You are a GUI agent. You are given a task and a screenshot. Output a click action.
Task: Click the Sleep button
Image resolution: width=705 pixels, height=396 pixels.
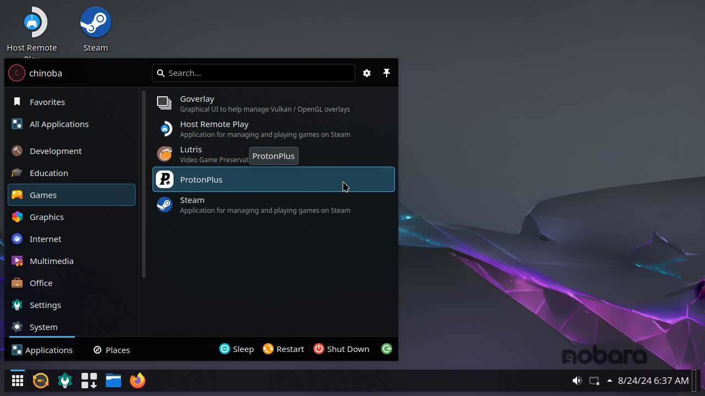coord(237,349)
